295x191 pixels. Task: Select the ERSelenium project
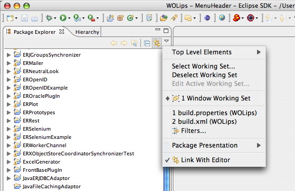pyautogui.click(x=37, y=129)
